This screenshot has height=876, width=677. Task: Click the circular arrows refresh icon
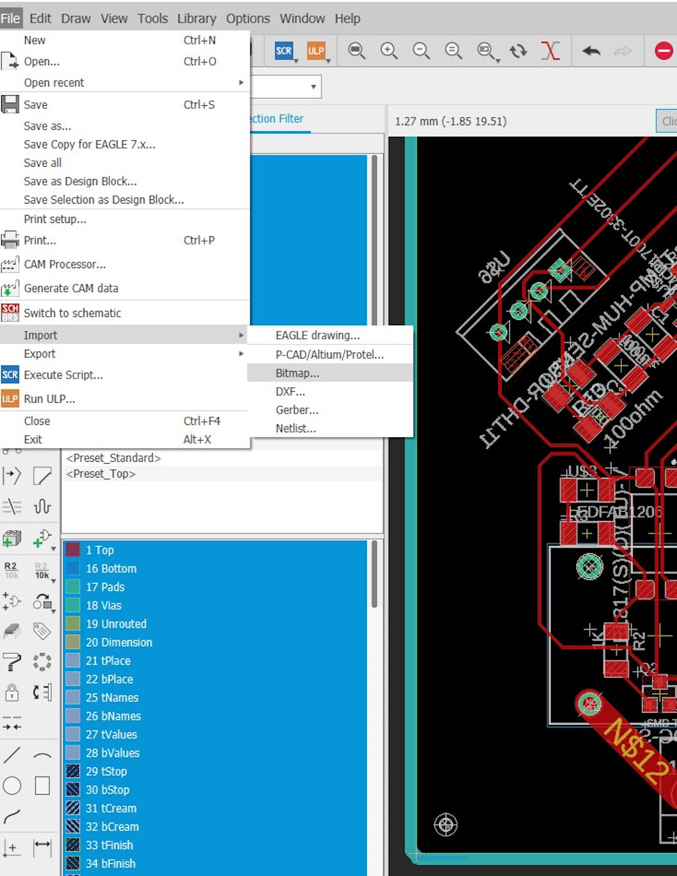518,51
